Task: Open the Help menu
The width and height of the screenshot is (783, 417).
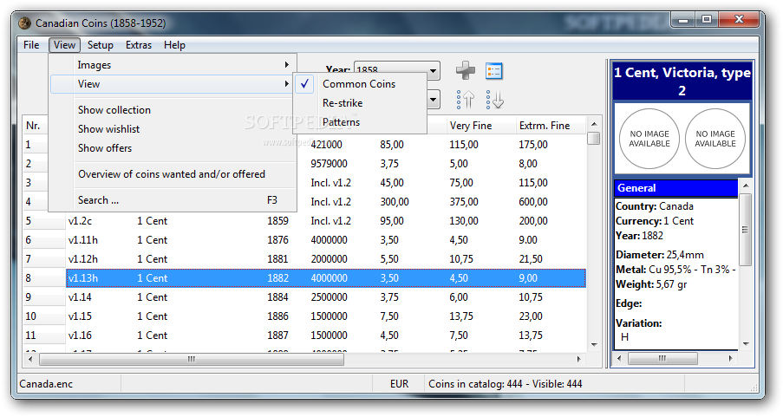Action: coord(174,45)
